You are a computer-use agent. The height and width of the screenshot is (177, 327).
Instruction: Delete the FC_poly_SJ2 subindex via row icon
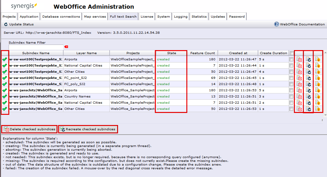click(299, 84)
